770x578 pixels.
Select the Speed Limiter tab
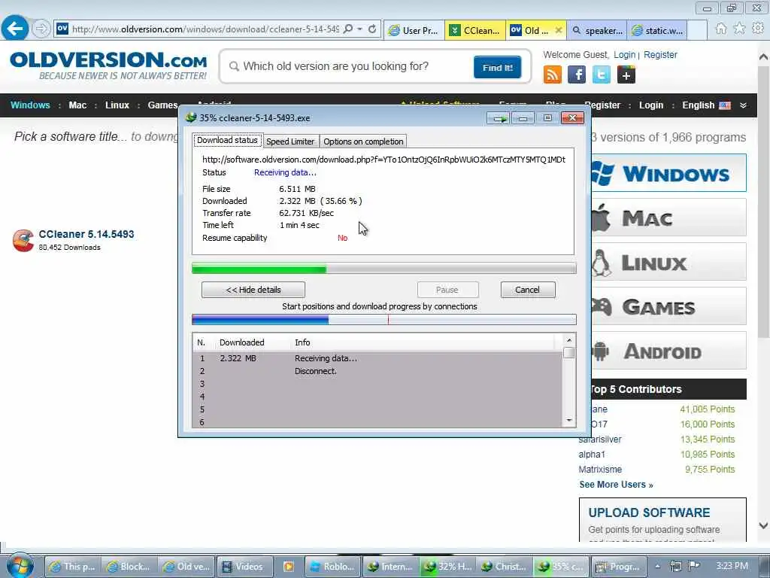(290, 141)
